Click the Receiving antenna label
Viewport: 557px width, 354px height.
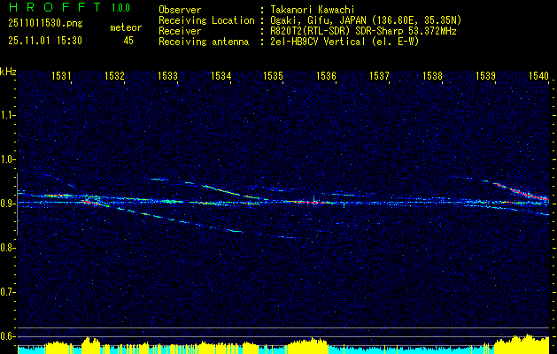click(204, 42)
